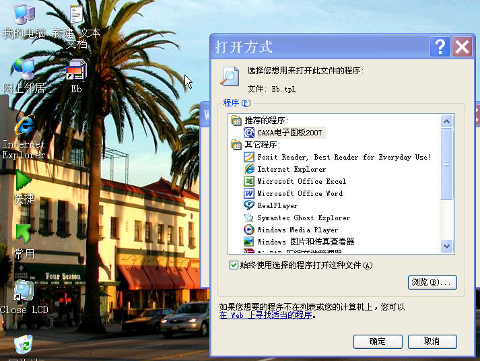Click the Microsoft Office Word icon
This screenshot has height=361, width=480.
pyautogui.click(x=249, y=193)
